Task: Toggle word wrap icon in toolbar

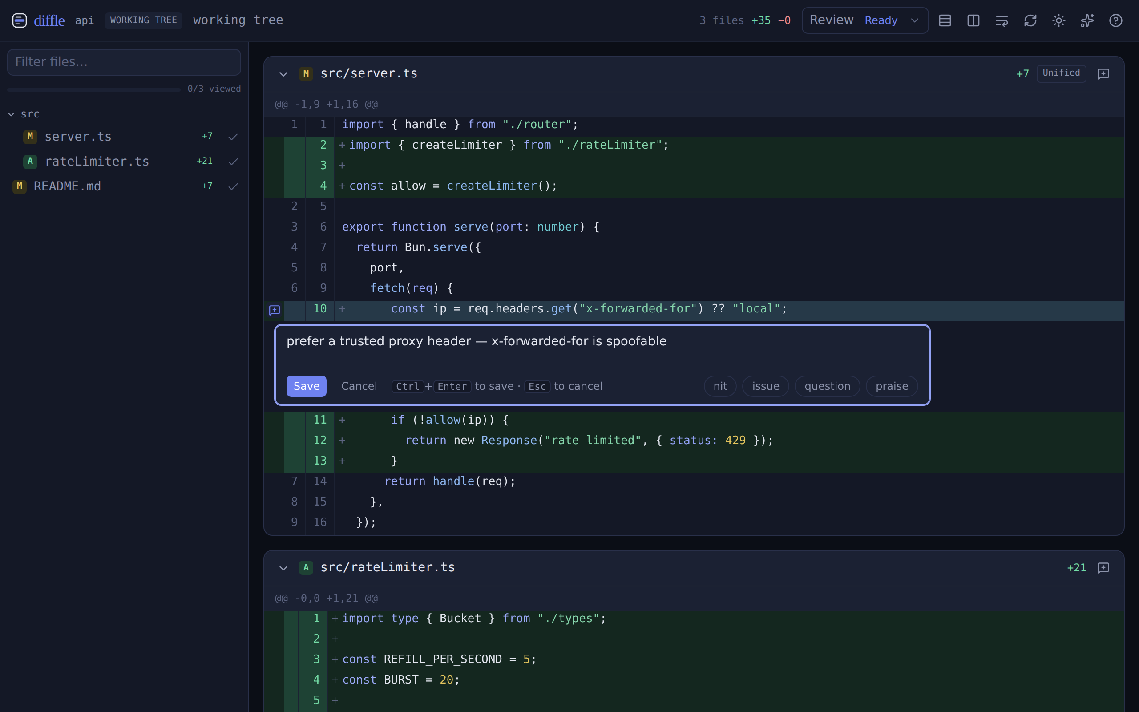Action: click(x=1002, y=20)
